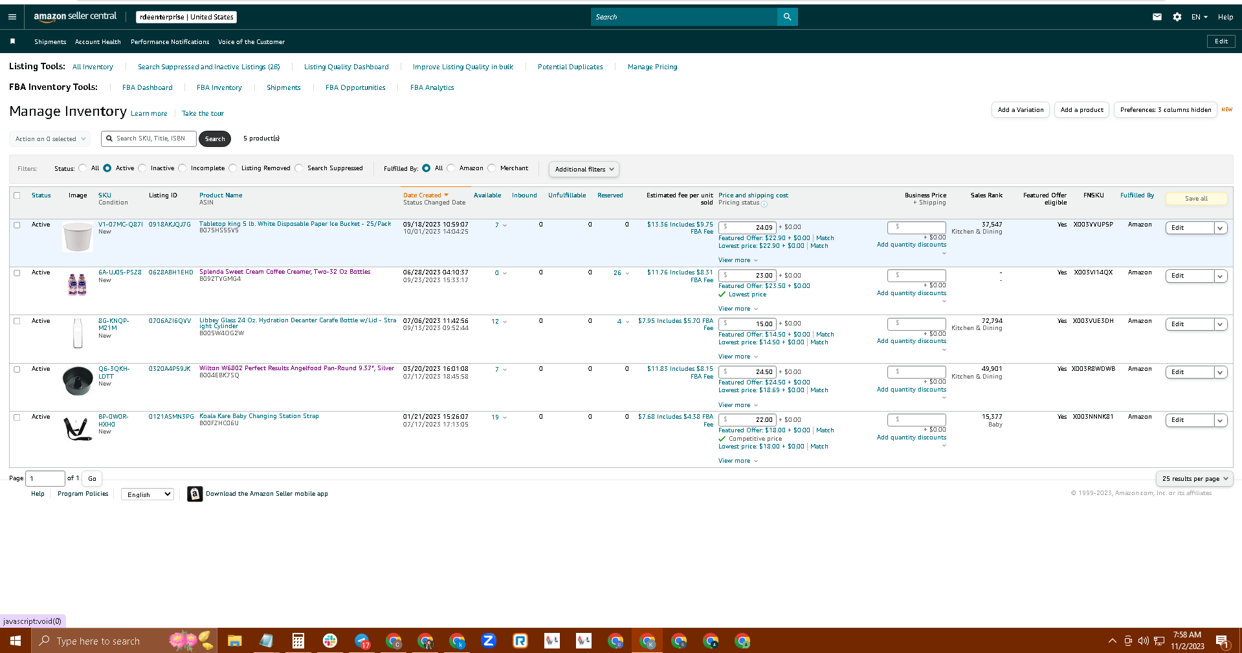
Task: Open the Shipments navigation item
Action: pyautogui.click(x=50, y=42)
